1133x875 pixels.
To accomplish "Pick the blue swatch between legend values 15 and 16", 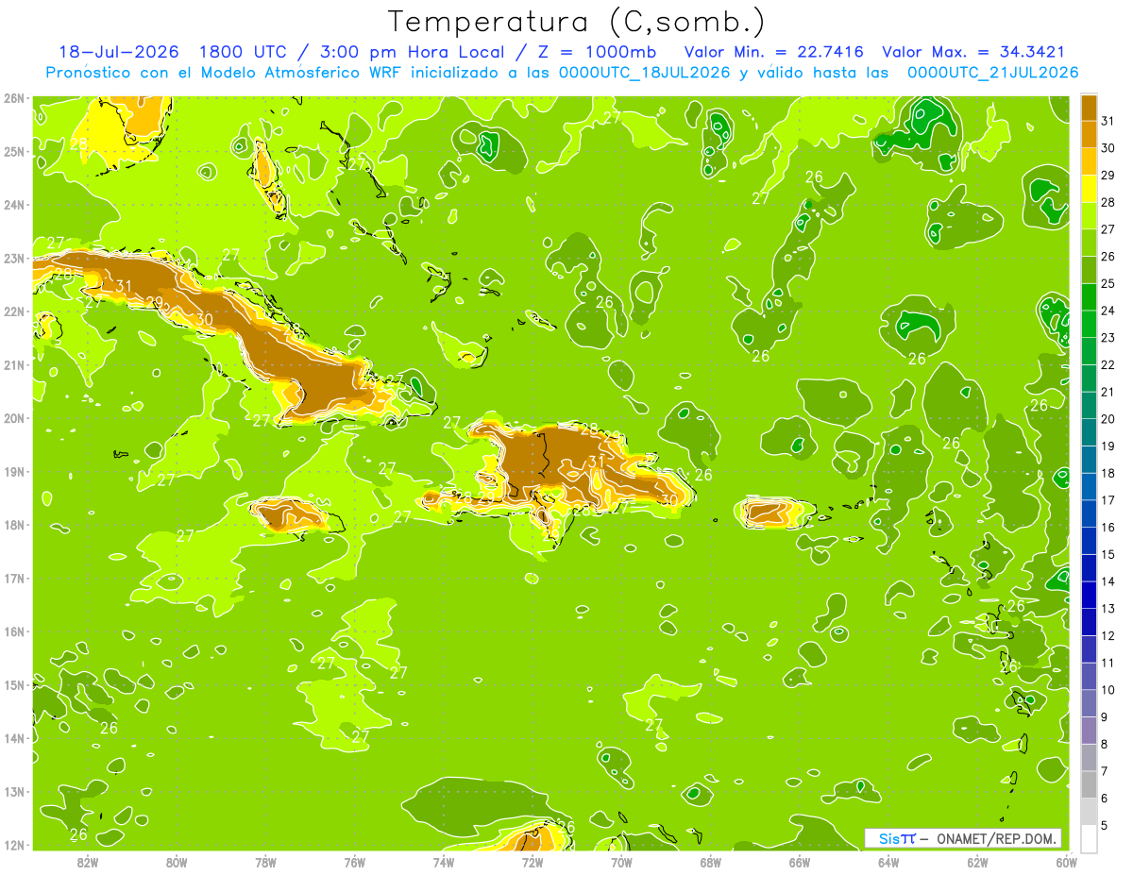I will tap(1089, 541).
